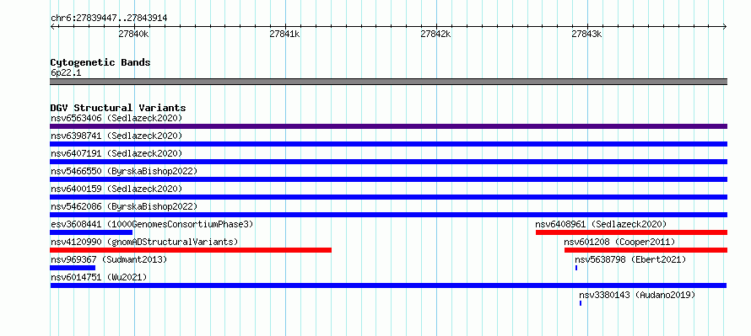Click the nsv6563406 (Sedlazeck2020) label
Image resolution: width=751 pixels, height=336 pixels.
(x=116, y=118)
